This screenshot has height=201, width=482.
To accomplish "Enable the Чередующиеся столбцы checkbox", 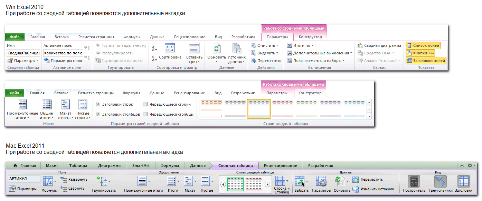I will tap(145, 114).
